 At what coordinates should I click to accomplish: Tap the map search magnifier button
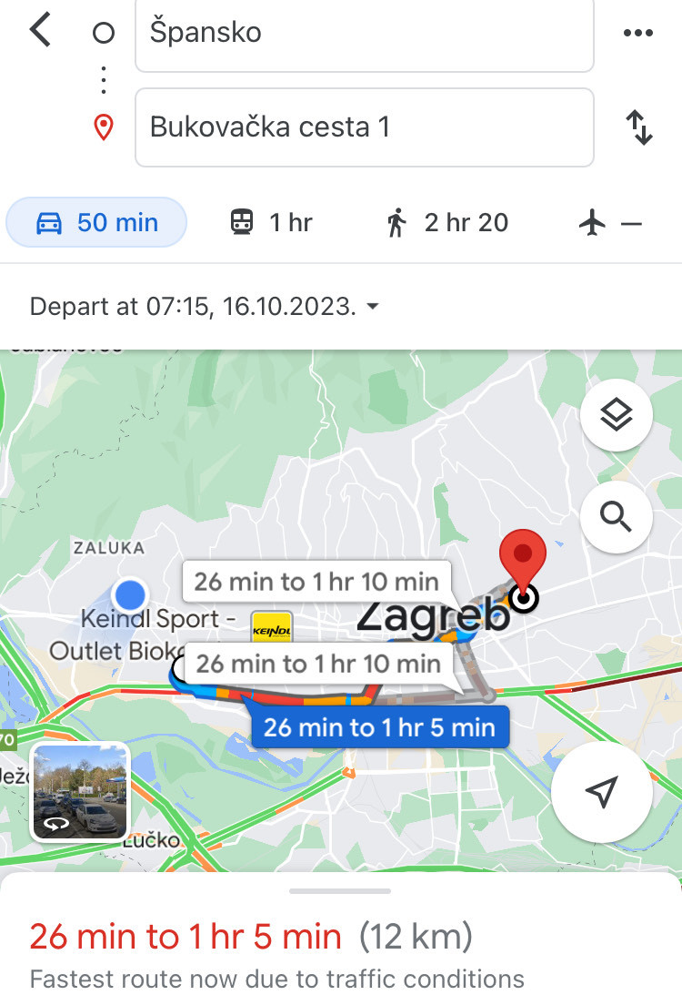(616, 516)
